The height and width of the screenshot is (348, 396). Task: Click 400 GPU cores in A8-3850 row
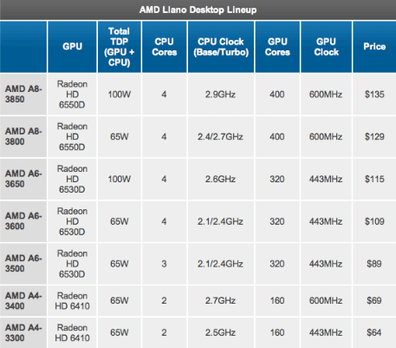[277, 95]
